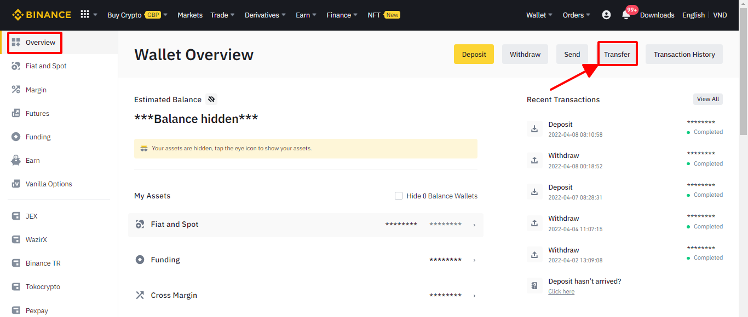This screenshot has height=317, width=748.
Task: Open the notifications bell icon
Action: point(626,15)
